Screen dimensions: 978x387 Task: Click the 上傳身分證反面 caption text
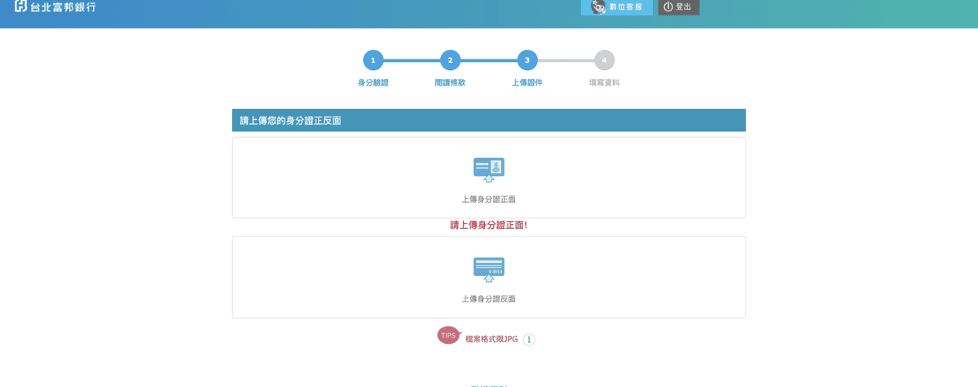tap(489, 299)
